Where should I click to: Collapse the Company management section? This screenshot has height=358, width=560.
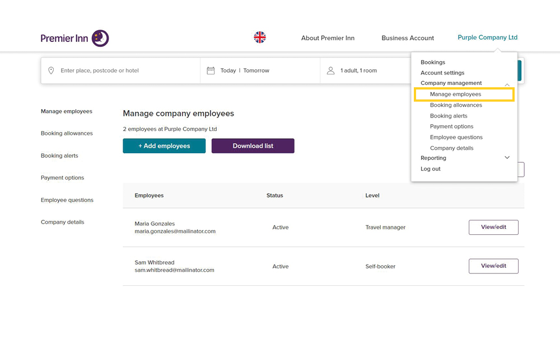[507, 84]
